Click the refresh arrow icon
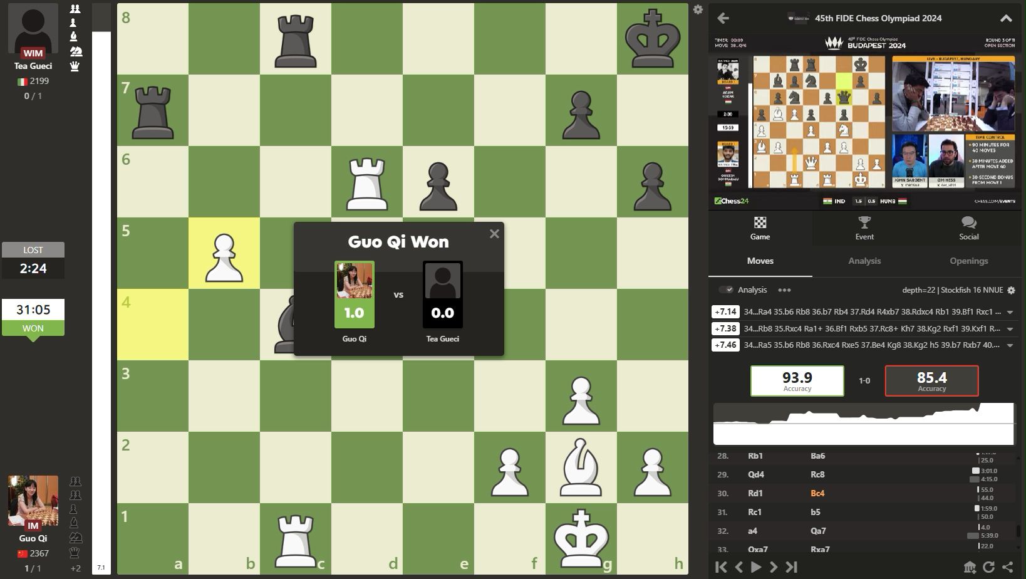Image resolution: width=1026 pixels, height=579 pixels. click(988, 567)
